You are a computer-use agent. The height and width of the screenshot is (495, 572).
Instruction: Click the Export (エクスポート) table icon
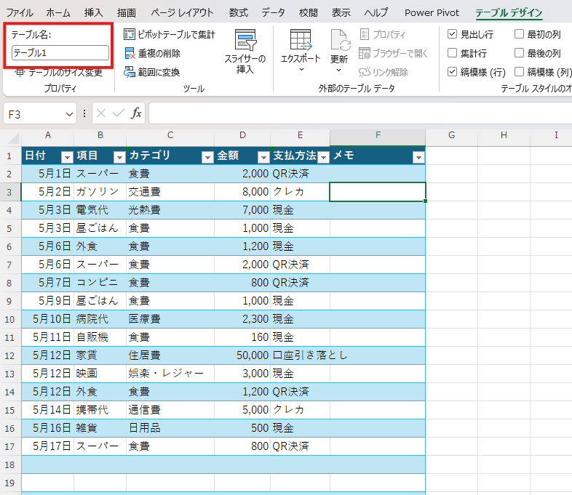point(301,39)
